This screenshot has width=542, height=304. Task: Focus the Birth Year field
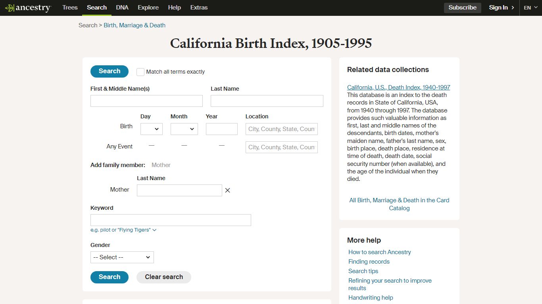[x=222, y=129]
